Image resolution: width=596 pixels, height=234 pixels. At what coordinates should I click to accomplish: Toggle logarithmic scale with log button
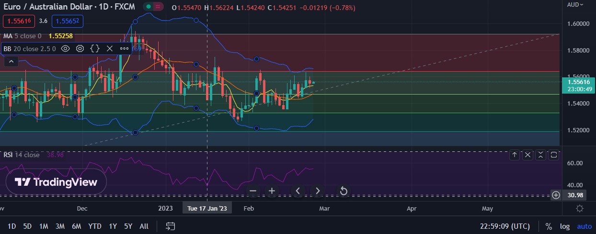point(565,226)
